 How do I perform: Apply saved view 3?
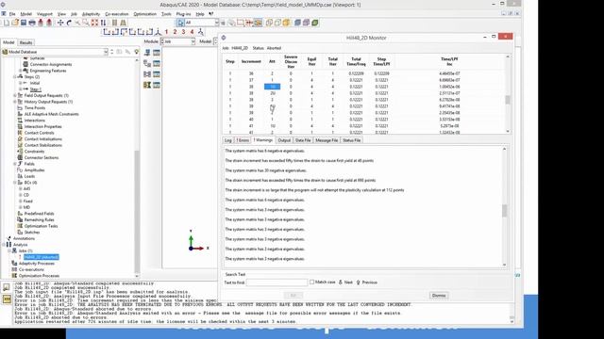pos(183,32)
